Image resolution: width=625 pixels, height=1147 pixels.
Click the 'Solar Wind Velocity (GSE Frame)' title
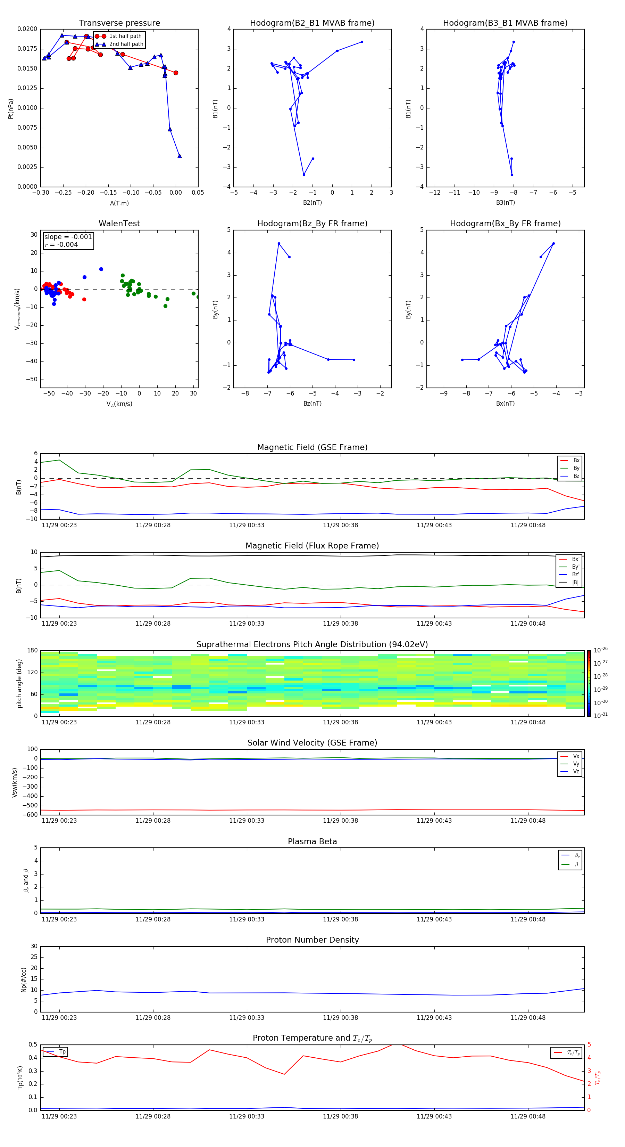312,743
